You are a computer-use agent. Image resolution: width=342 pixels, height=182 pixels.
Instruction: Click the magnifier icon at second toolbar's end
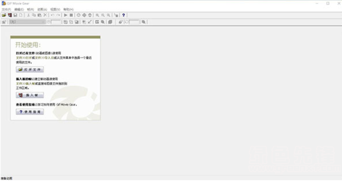point(143,22)
